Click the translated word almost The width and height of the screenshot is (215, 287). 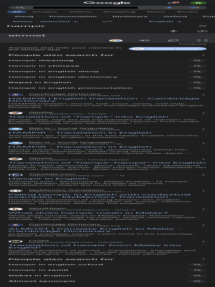[27, 35]
